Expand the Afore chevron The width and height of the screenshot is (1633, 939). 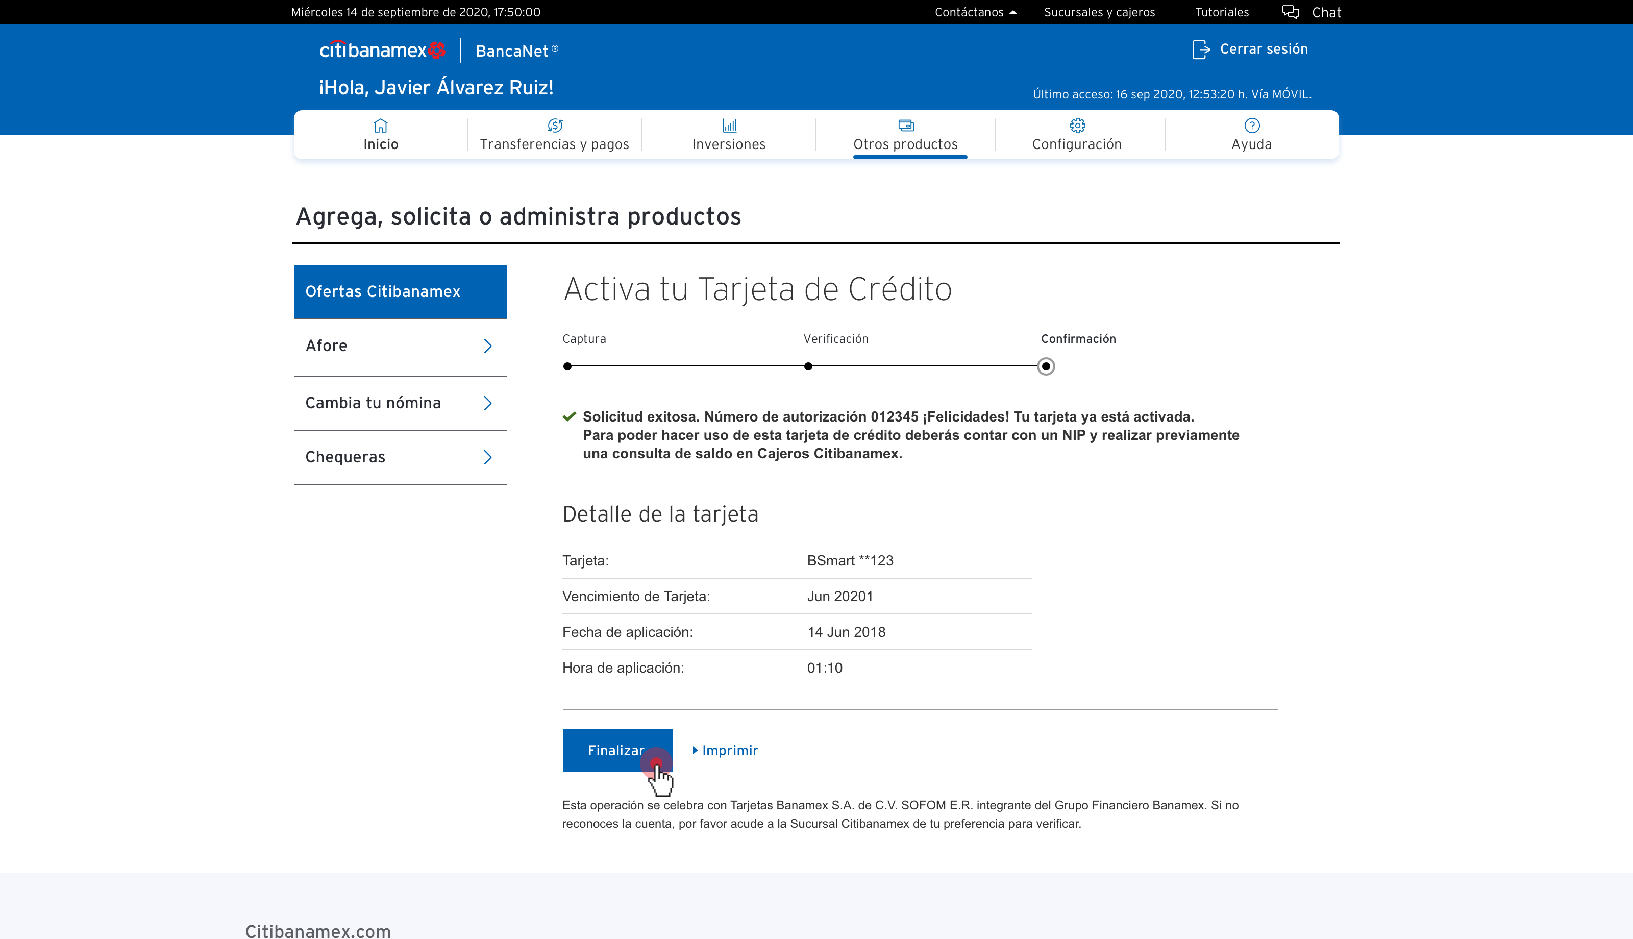point(487,347)
